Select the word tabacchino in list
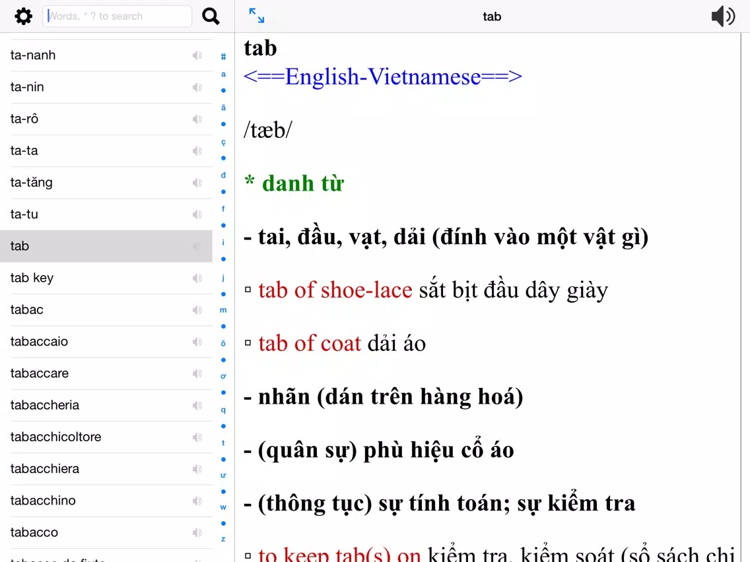750x562 pixels. pyautogui.click(x=106, y=501)
